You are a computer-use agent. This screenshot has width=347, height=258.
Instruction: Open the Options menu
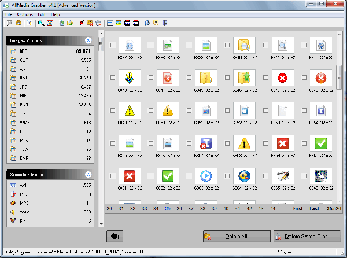[25, 14]
